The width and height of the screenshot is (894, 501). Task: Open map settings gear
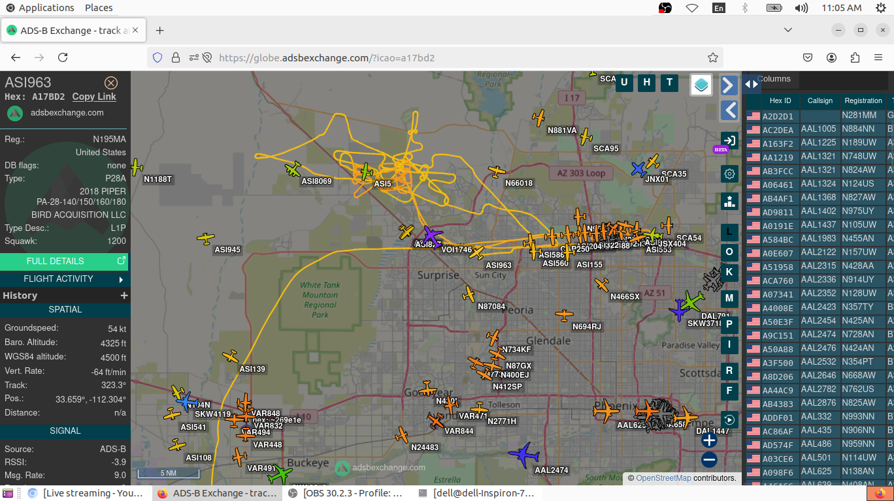[x=730, y=174]
